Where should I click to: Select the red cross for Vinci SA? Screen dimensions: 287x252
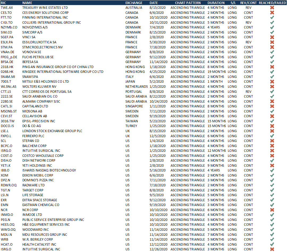point(272,37)
